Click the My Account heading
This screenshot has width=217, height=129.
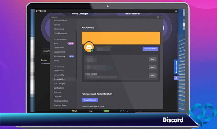[x=88, y=27]
